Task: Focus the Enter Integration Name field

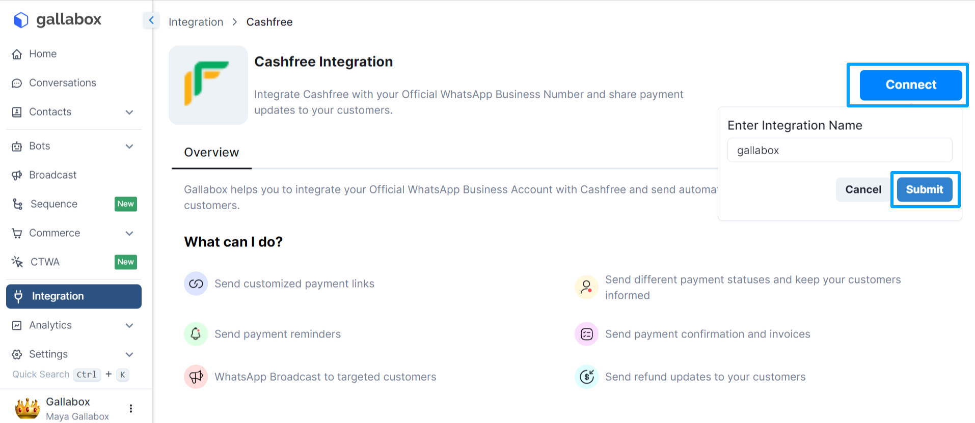Action: pyautogui.click(x=839, y=150)
